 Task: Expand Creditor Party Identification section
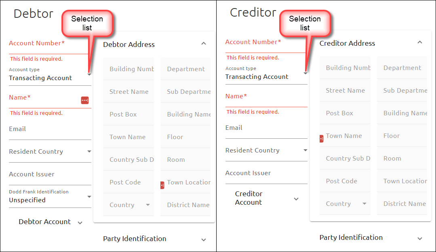420,238
